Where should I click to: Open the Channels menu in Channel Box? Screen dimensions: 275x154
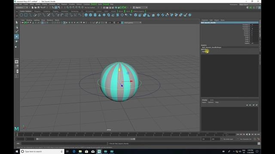pos(205,20)
